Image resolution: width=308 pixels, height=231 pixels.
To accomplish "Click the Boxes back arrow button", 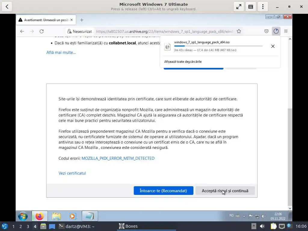I will tap(7, 7).
